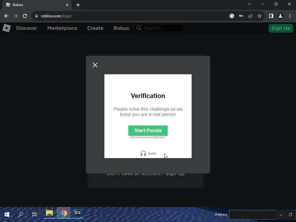Open the video editor taskbar app
The height and width of the screenshot is (222, 296).
click(77, 213)
